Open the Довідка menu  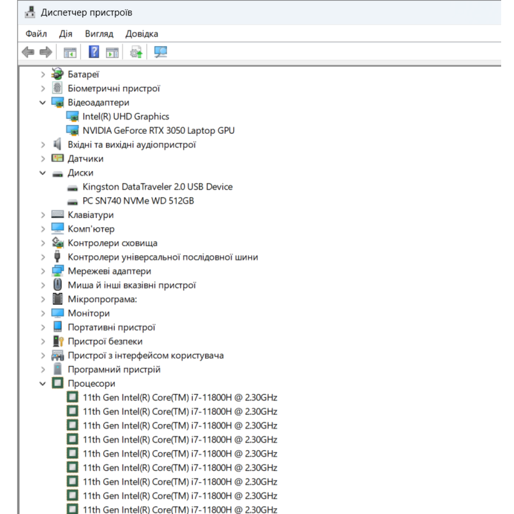tap(142, 34)
